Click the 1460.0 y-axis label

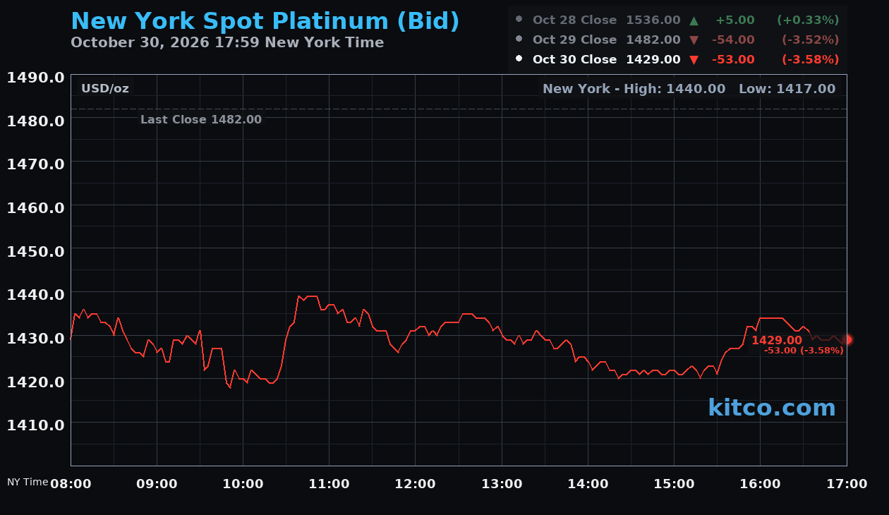click(x=36, y=207)
